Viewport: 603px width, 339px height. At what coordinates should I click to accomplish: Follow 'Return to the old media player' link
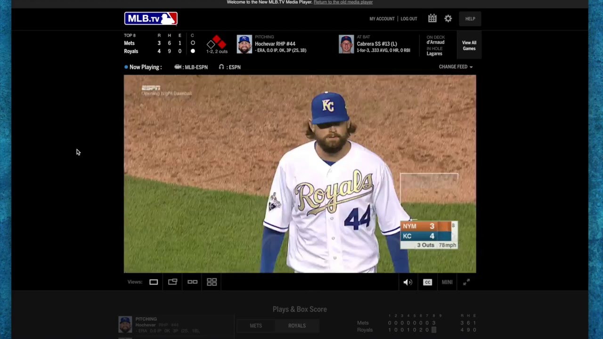click(343, 2)
